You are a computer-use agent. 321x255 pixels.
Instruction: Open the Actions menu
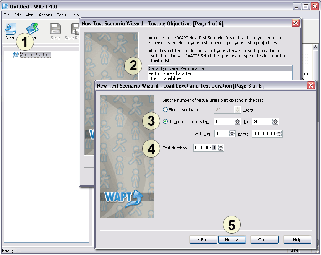tap(45, 15)
